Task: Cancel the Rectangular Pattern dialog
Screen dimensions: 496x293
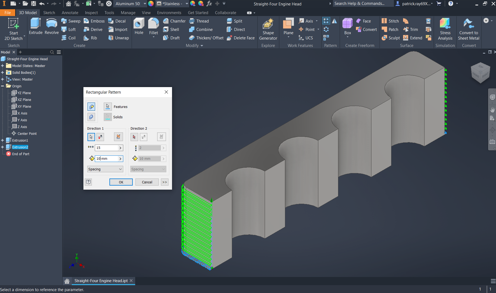Action: tap(147, 182)
